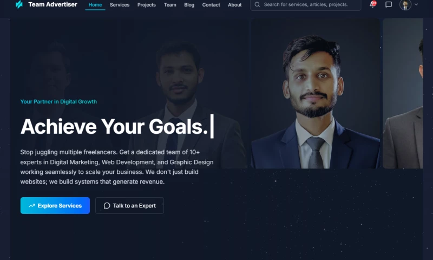
Task: Navigate to the Team page
Action: coord(170,5)
